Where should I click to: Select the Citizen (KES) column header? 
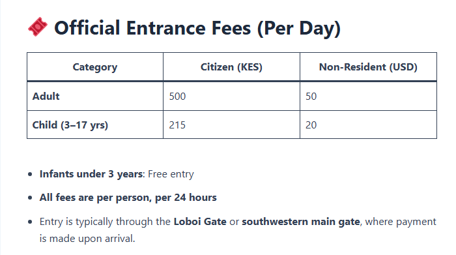pyautogui.click(x=231, y=67)
